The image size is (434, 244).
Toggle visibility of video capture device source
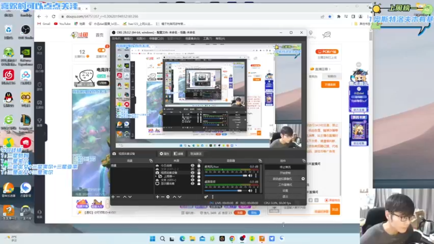point(193,172)
